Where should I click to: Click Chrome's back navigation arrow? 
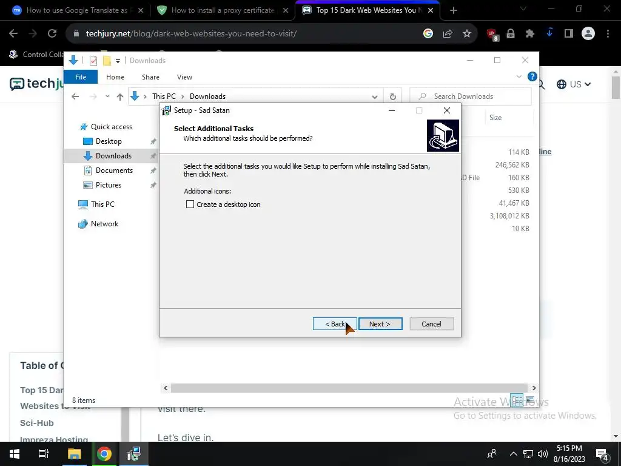coord(13,34)
